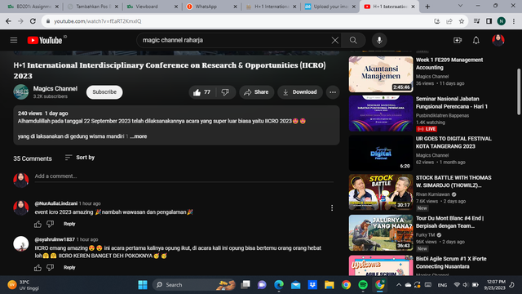
Task: Subscribe to Magics Channel
Action: pyautogui.click(x=104, y=92)
